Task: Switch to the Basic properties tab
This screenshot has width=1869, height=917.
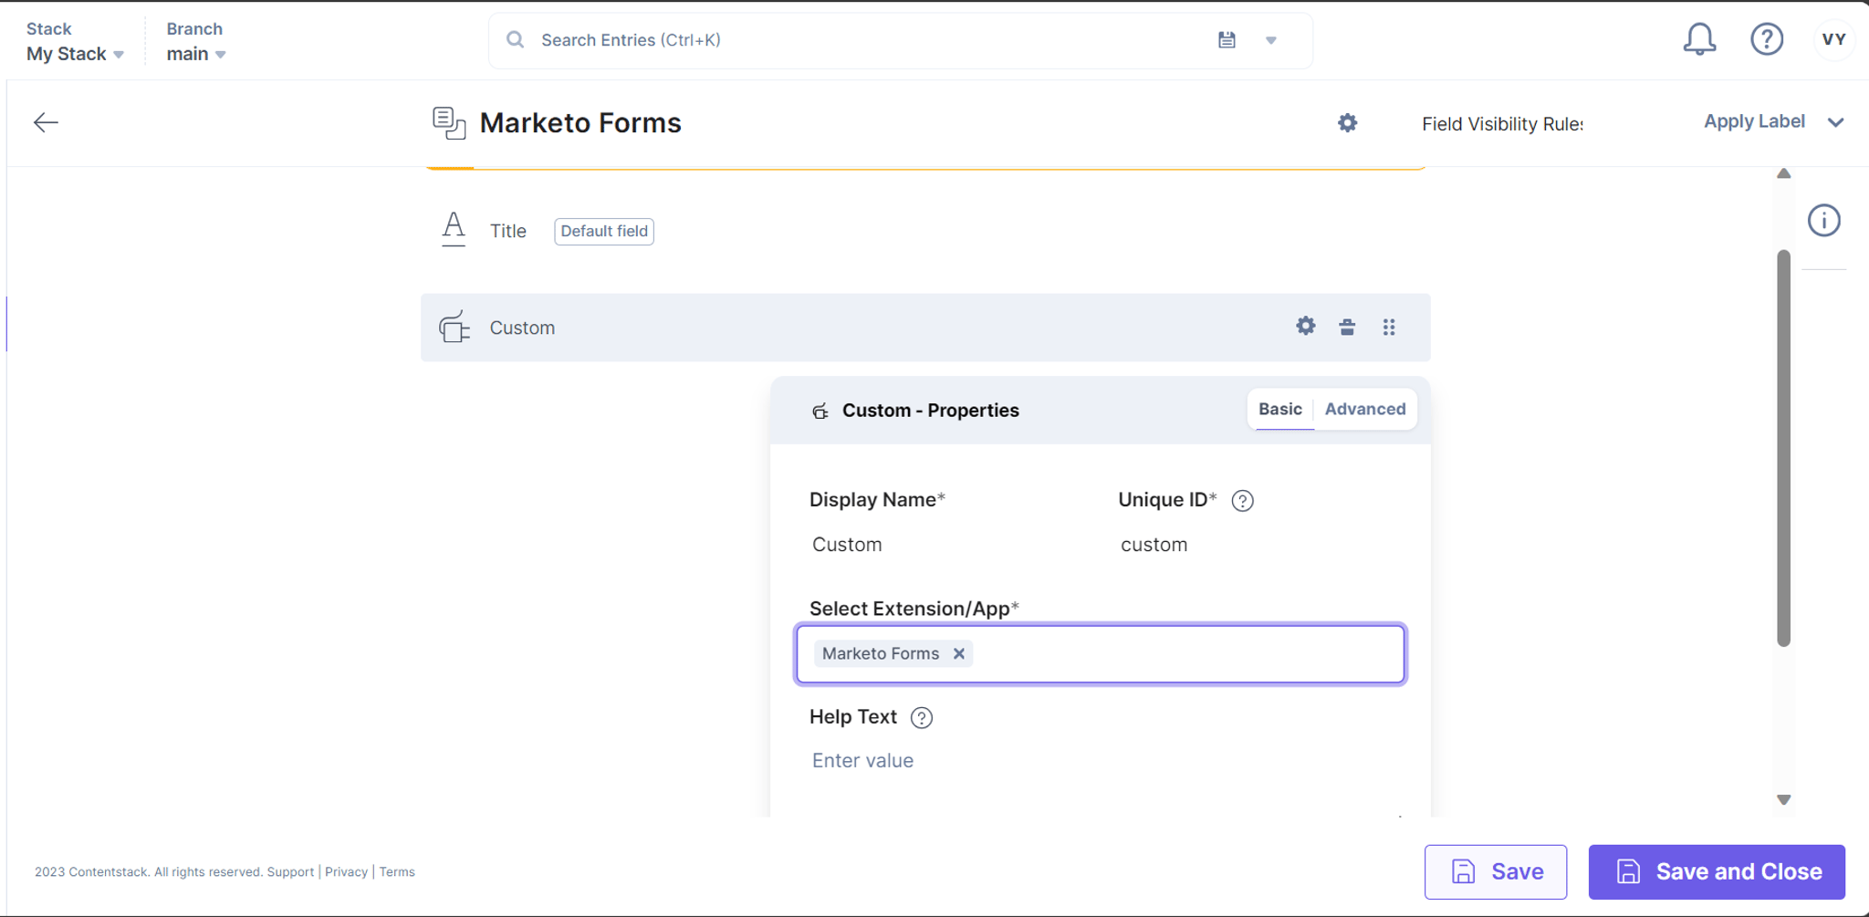Action: [x=1280, y=410]
